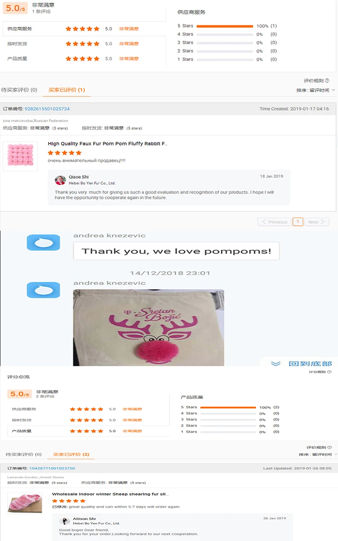Viewport: 338px width, 541px height.
Task: Click the pompom review five-star rating
Action: pos(64,153)
